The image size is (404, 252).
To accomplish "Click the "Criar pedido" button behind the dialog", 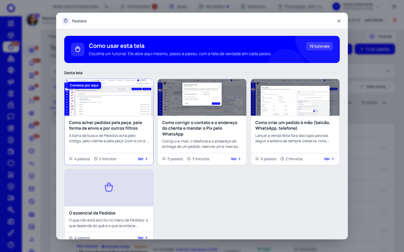I will [x=375, y=49].
